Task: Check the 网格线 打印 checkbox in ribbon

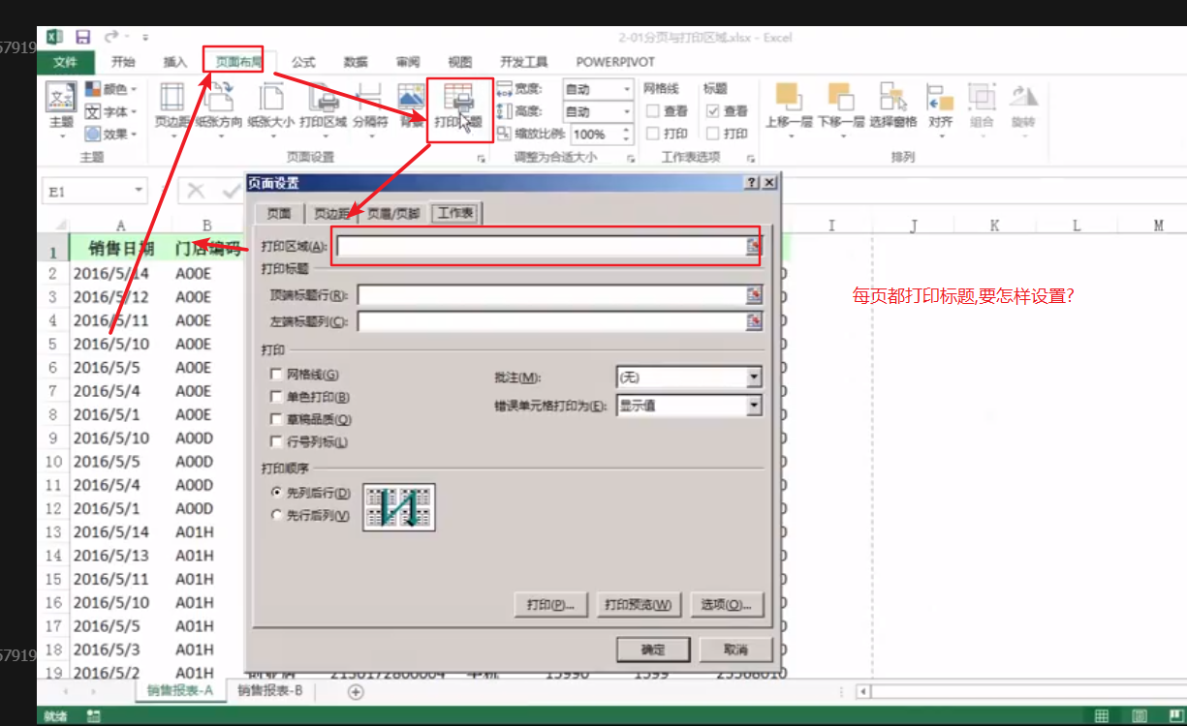Action: [x=653, y=134]
